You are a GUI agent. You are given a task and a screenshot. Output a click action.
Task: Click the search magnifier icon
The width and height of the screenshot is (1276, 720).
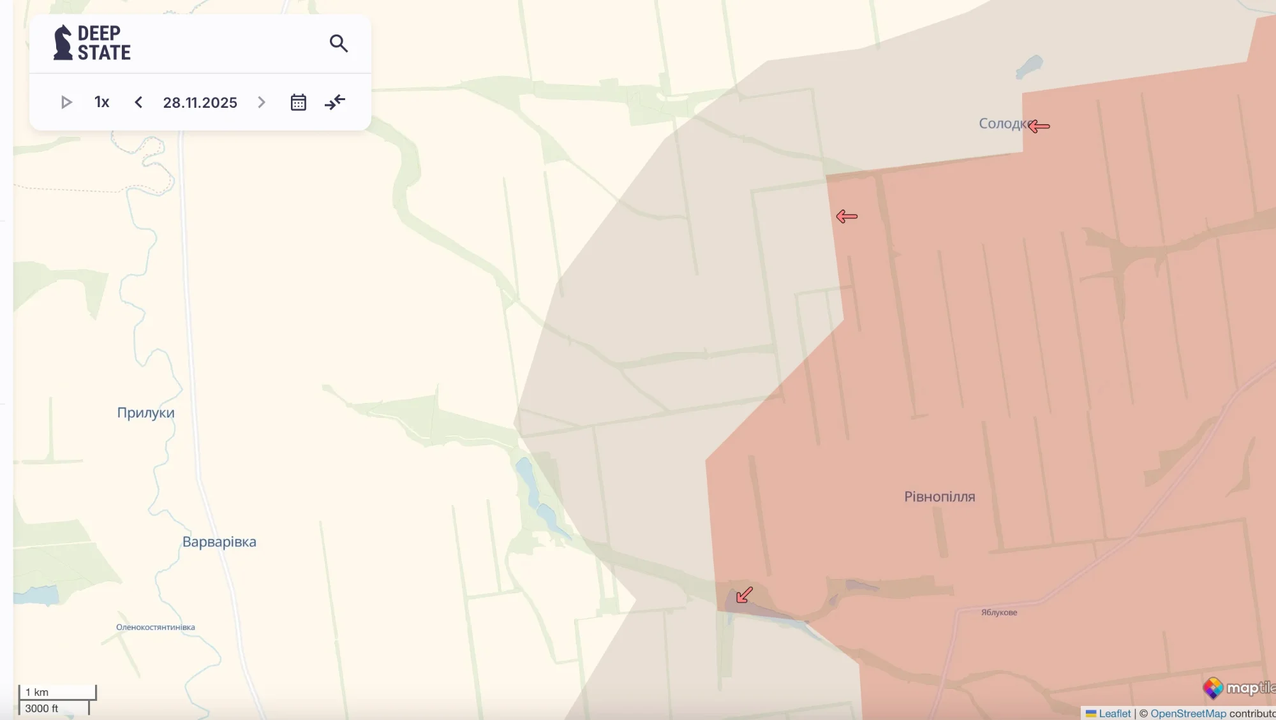(339, 43)
